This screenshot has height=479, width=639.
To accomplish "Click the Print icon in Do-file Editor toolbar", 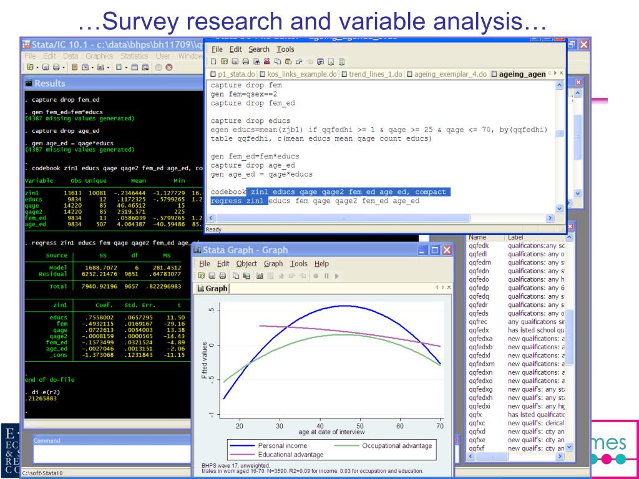I will pyautogui.click(x=245, y=62).
